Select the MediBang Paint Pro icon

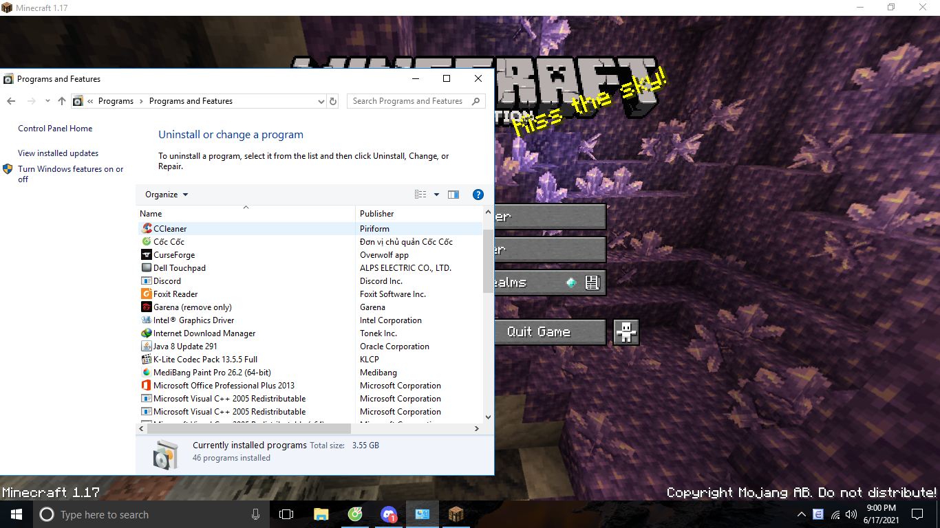[x=147, y=372]
